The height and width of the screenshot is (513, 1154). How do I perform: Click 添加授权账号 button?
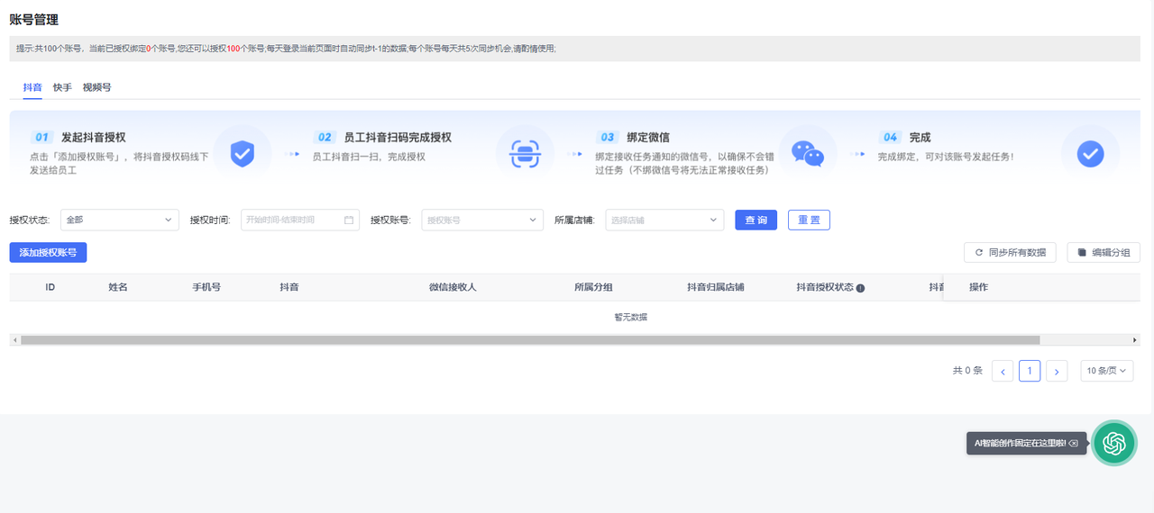(x=48, y=253)
